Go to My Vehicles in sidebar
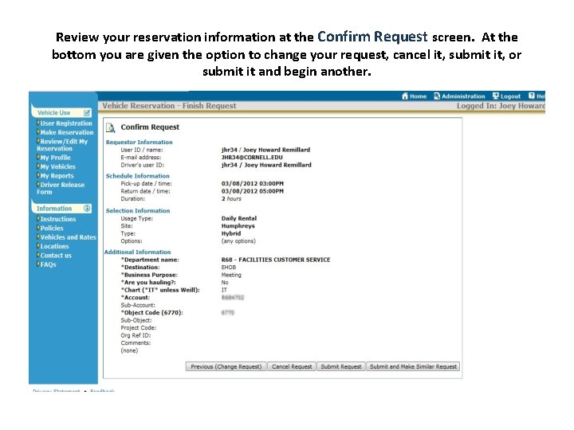The image size is (574, 430). tap(58, 166)
